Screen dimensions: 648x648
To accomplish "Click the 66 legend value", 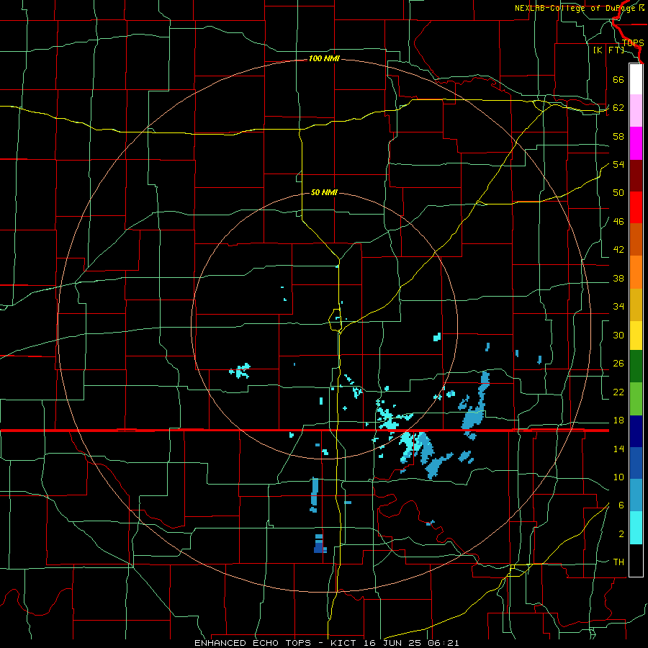I will coord(618,79).
